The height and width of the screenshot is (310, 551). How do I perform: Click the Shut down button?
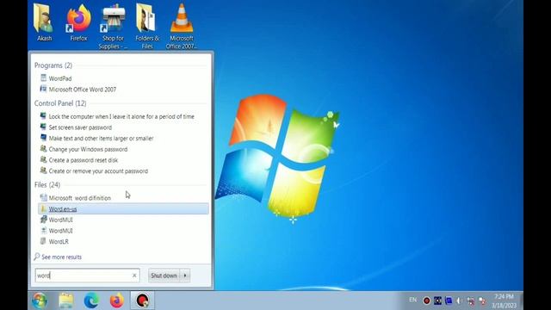coord(164,276)
